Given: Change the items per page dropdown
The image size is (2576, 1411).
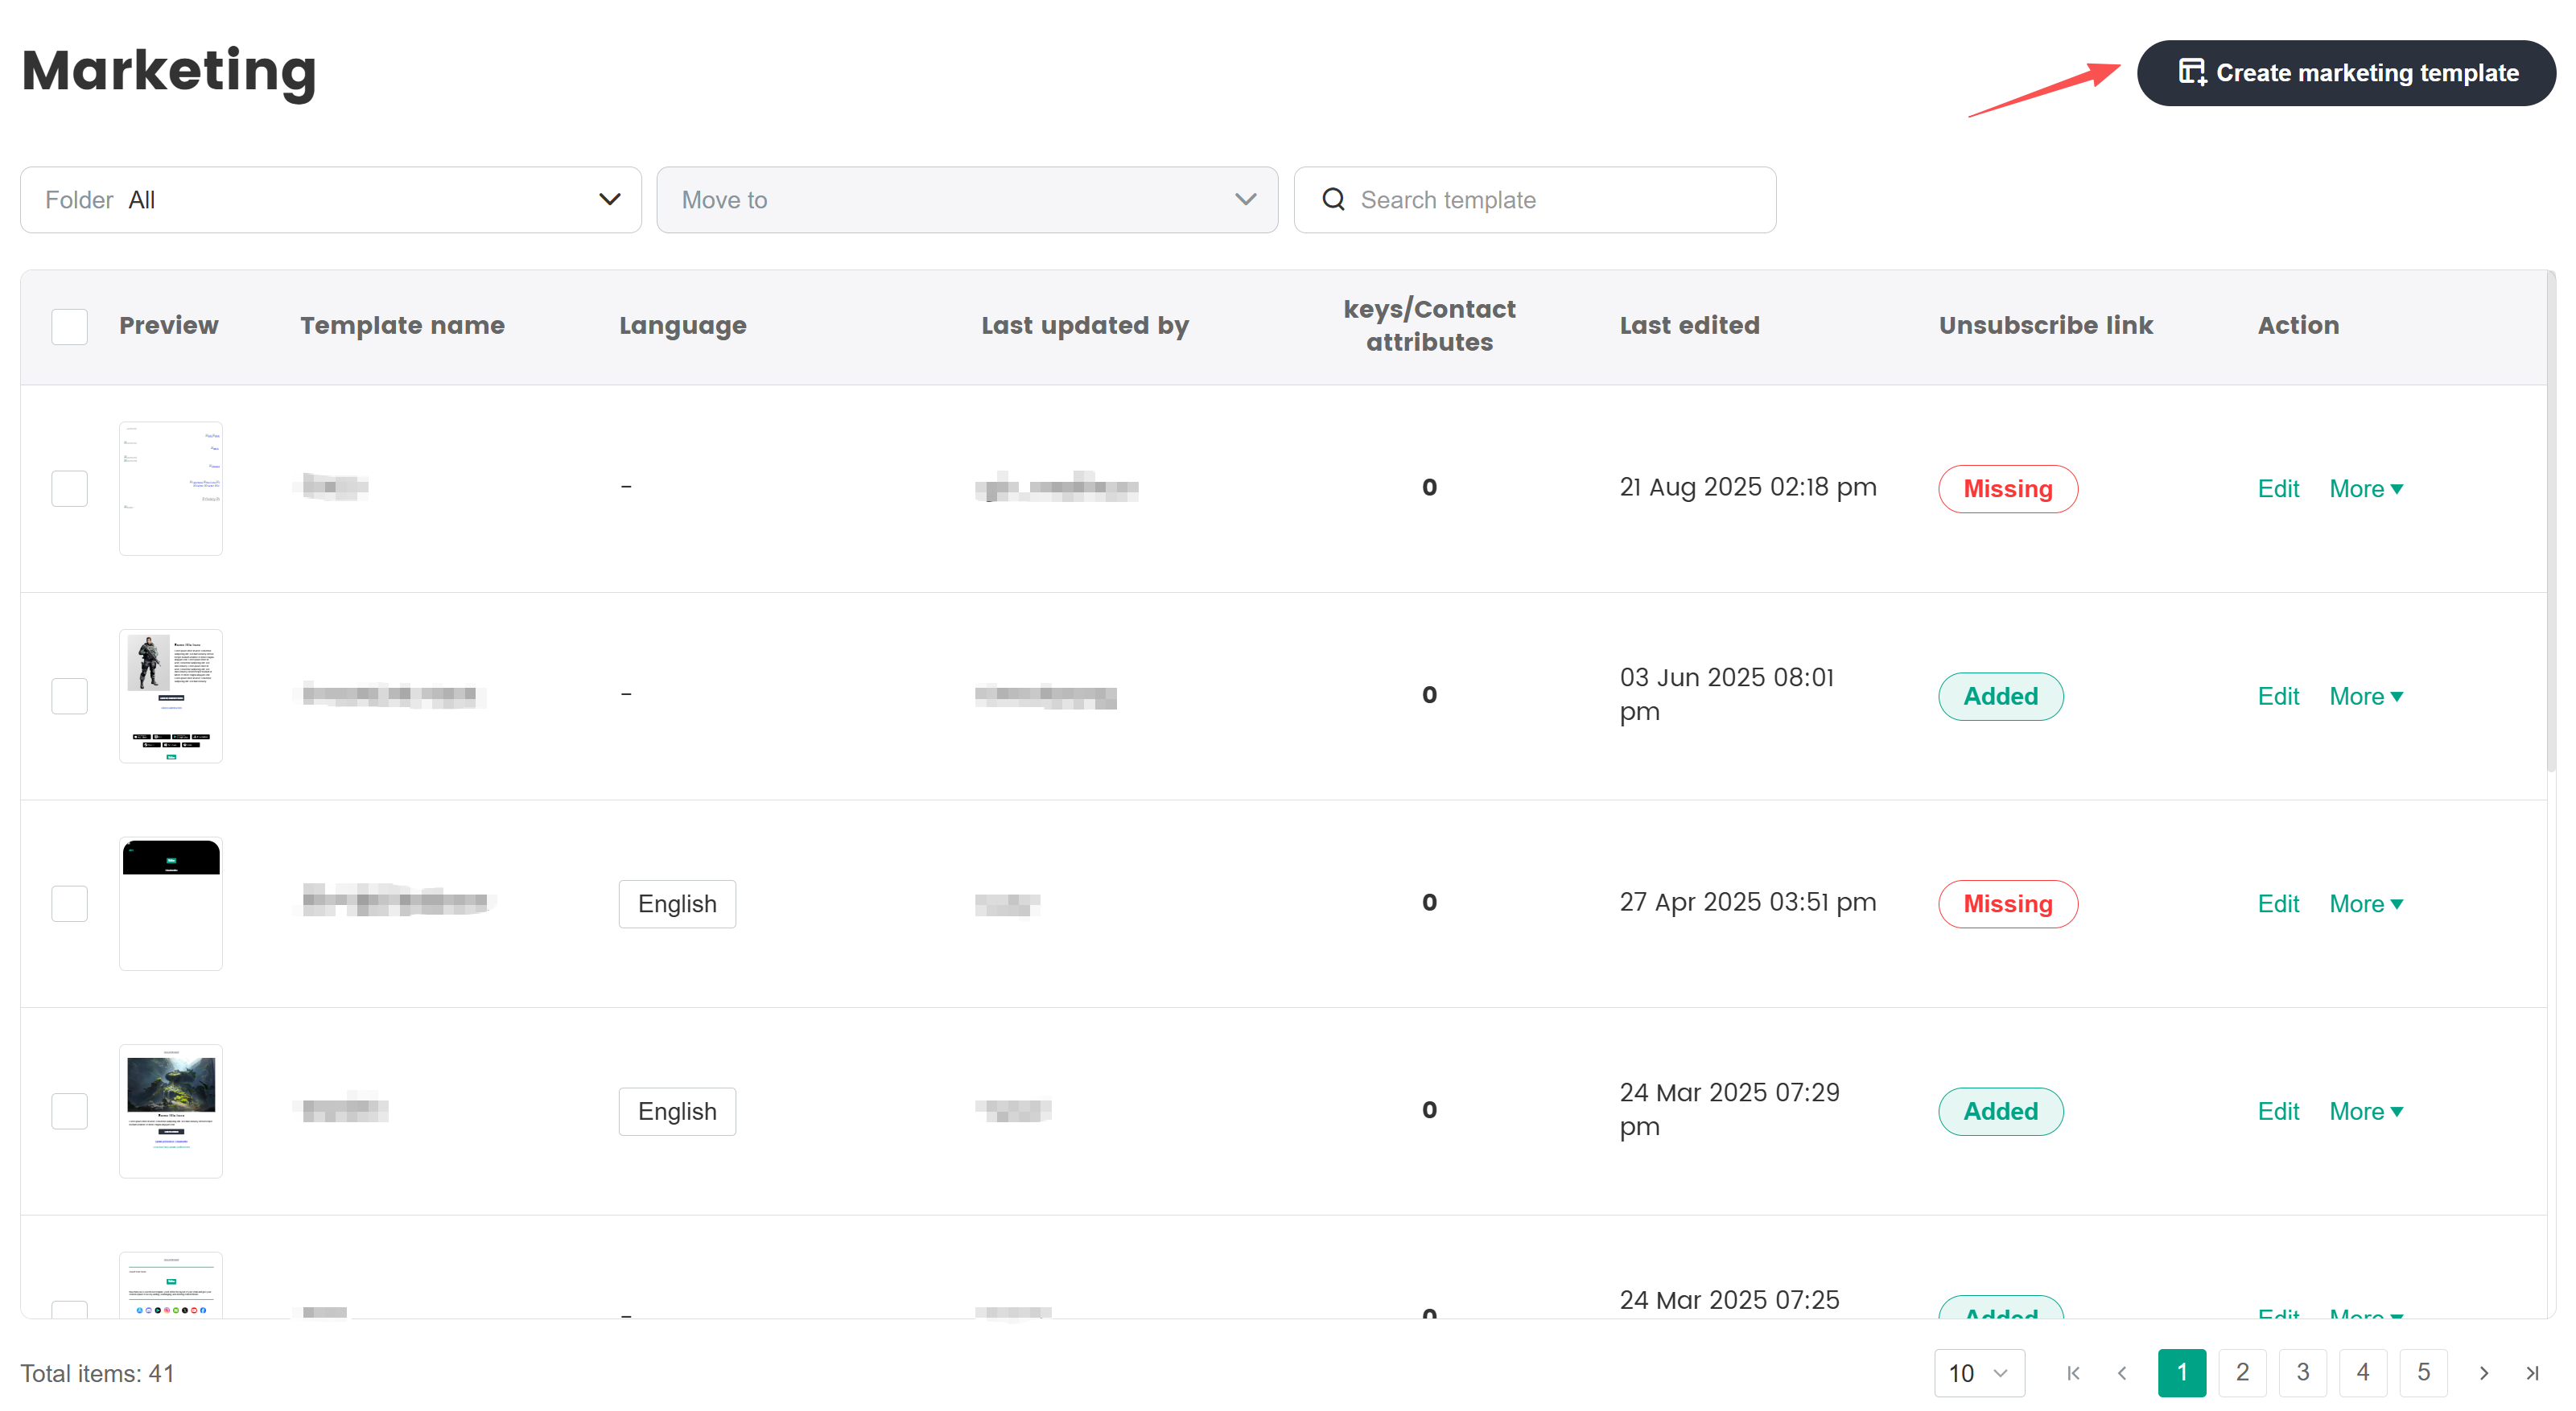Looking at the screenshot, I should click(1978, 1373).
